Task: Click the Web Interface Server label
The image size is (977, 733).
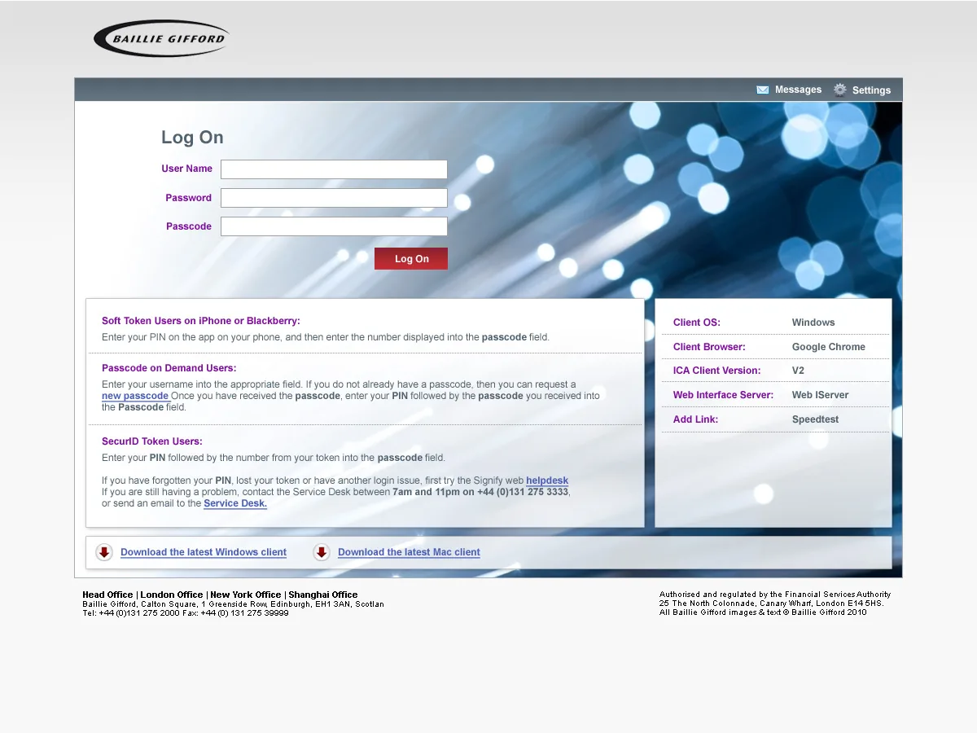Action: click(x=723, y=395)
